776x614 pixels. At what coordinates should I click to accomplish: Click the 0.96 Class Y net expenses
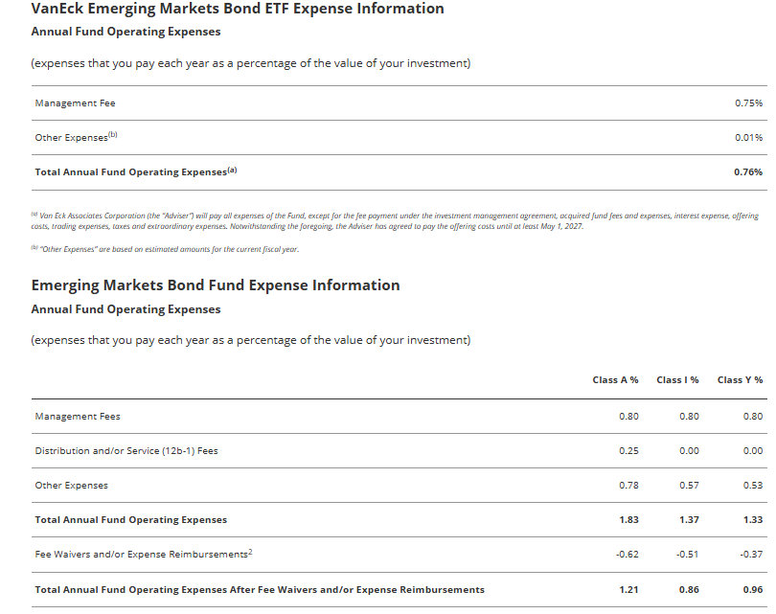point(753,590)
